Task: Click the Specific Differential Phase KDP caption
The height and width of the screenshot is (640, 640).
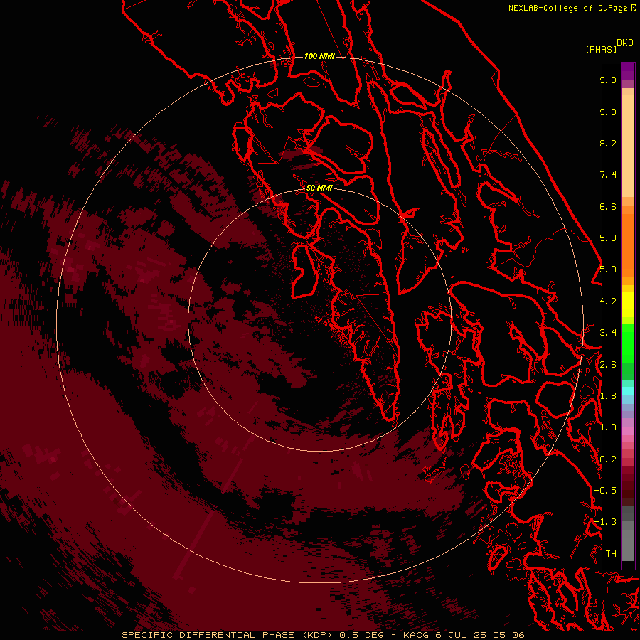Action: pyautogui.click(x=228, y=635)
